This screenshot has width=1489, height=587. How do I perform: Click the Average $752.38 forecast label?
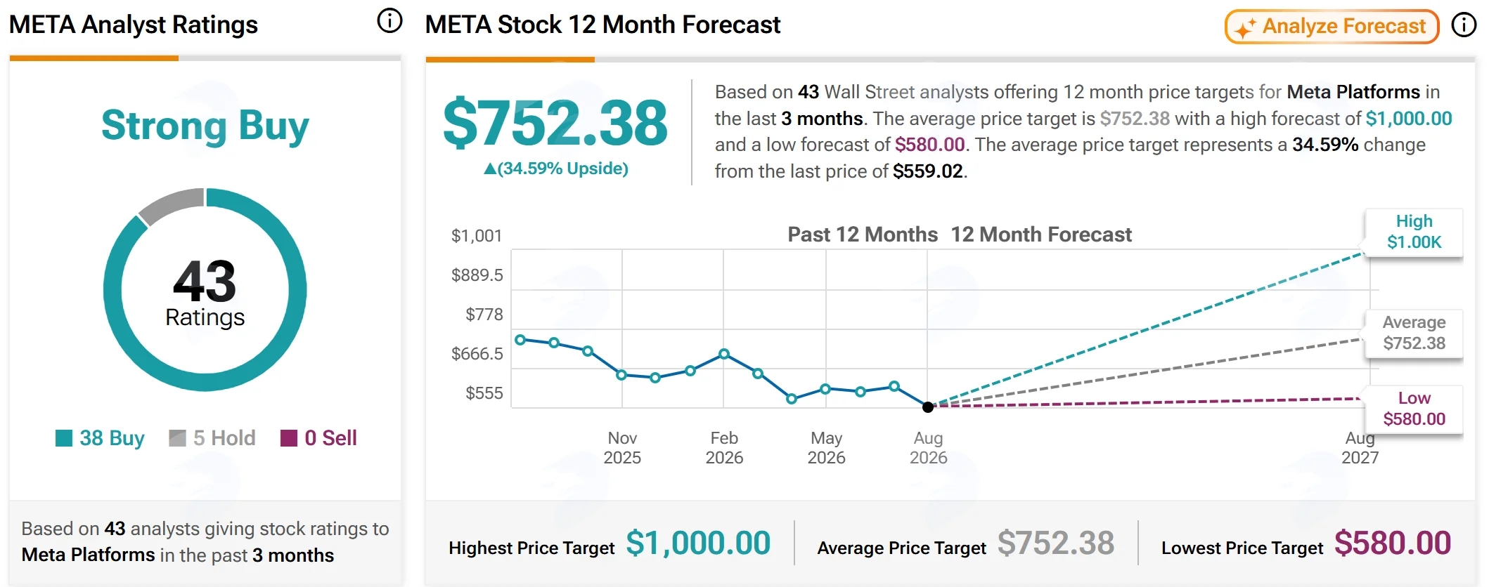pyautogui.click(x=1414, y=334)
